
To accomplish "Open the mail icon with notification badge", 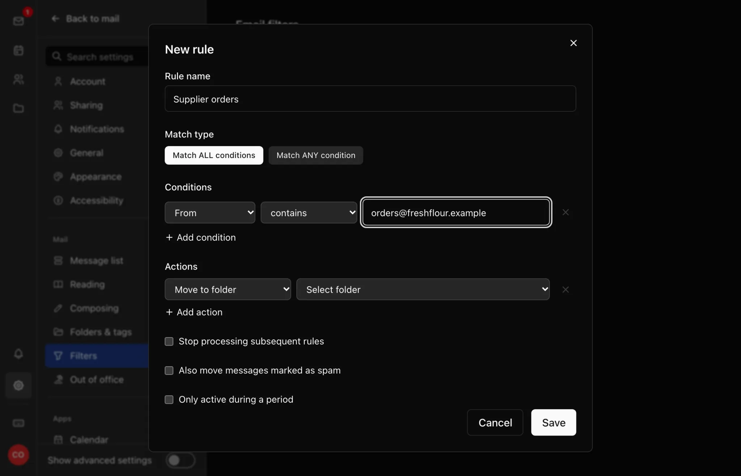I will coord(19,21).
